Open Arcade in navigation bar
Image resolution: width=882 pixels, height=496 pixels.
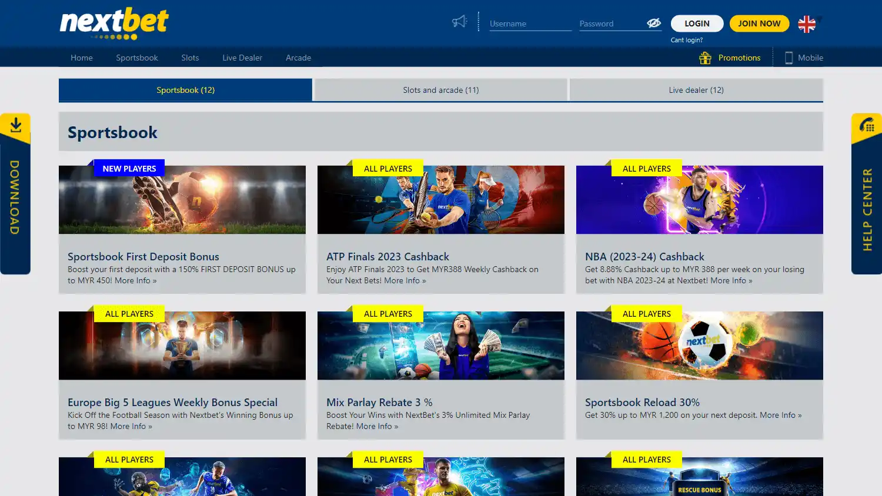coord(298,58)
